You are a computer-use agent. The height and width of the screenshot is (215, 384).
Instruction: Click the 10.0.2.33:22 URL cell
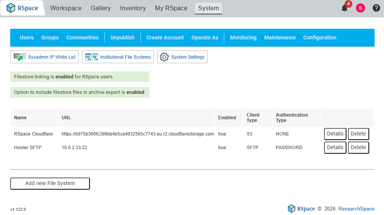point(74,148)
